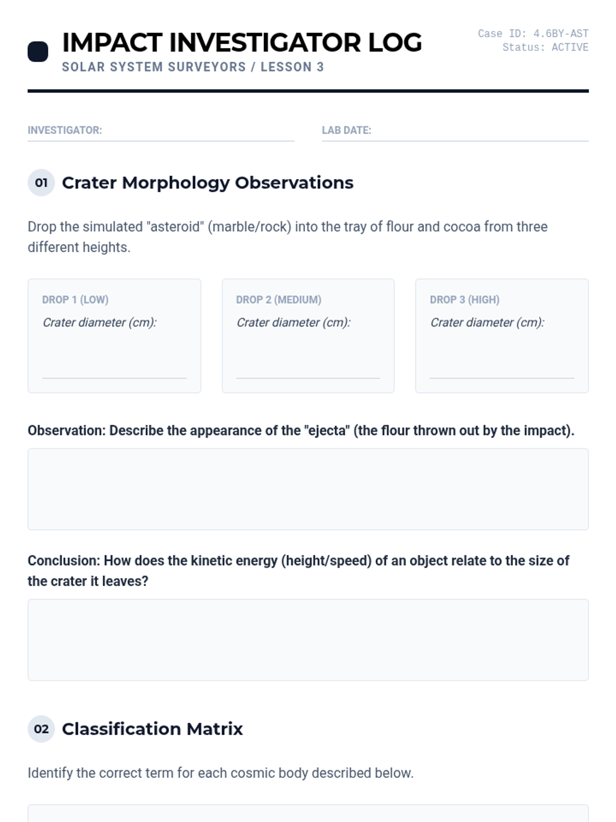Viewport: 616px width, 822px height.
Task: Click the Impact Investigator Log title
Action: 242,43
